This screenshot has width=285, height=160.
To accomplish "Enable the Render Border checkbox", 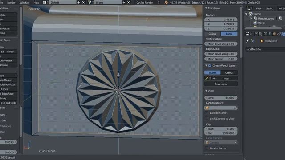I will click(207, 148).
